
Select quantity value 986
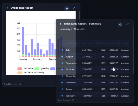pos(104,96)
